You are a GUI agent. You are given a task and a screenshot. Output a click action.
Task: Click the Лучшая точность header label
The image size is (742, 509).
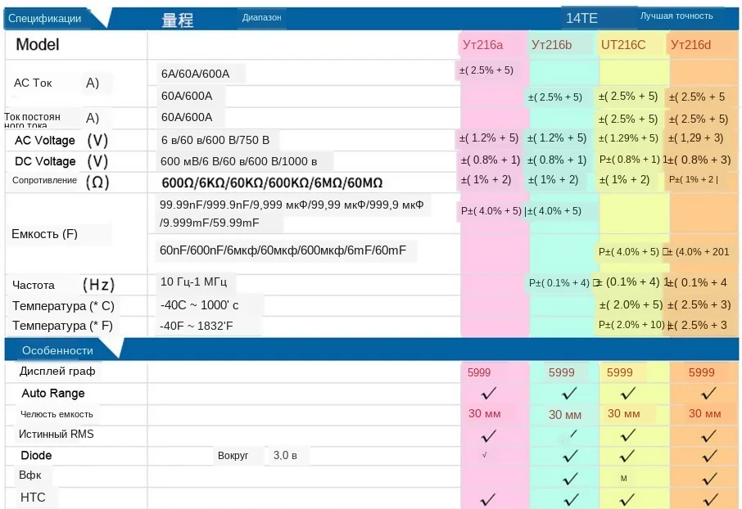(676, 16)
